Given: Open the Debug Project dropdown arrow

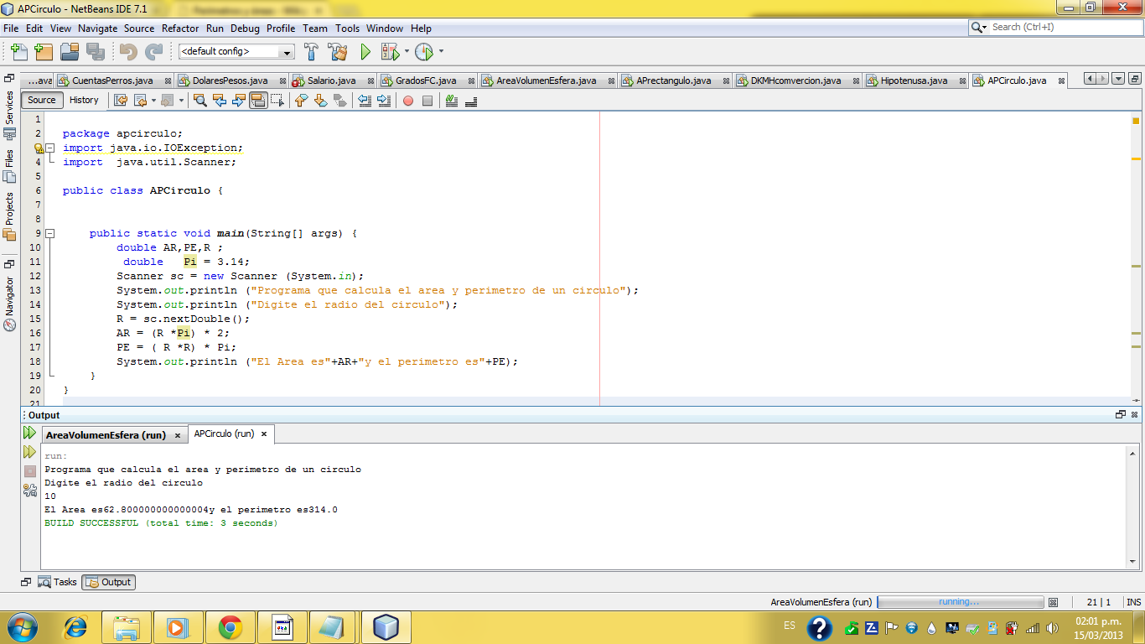Looking at the screenshot, I should coord(407,51).
